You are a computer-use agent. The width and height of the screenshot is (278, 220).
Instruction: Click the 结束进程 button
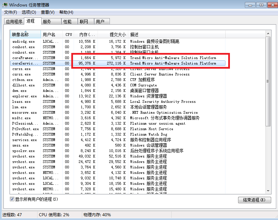click(x=254, y=200)
